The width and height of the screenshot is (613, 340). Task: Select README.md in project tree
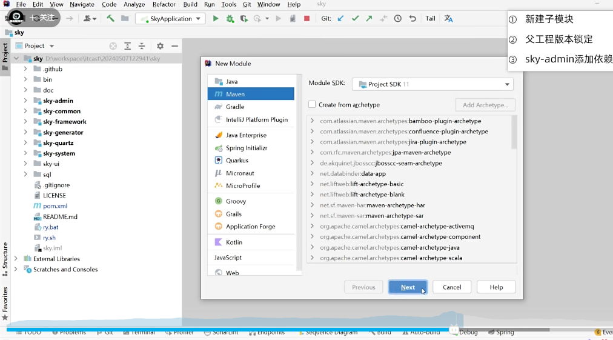click(x=60, y=216)
